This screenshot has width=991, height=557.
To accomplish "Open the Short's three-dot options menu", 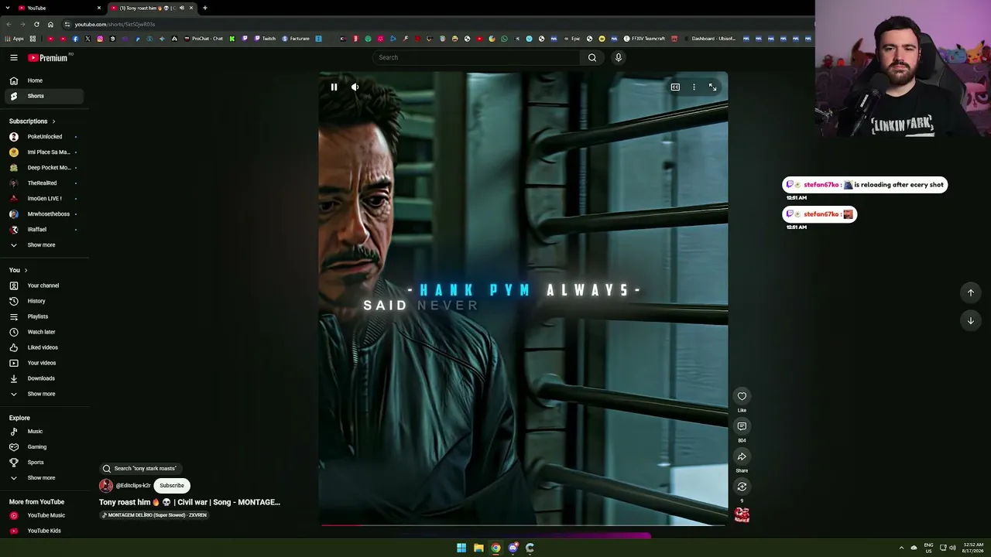I will [694, 87].
